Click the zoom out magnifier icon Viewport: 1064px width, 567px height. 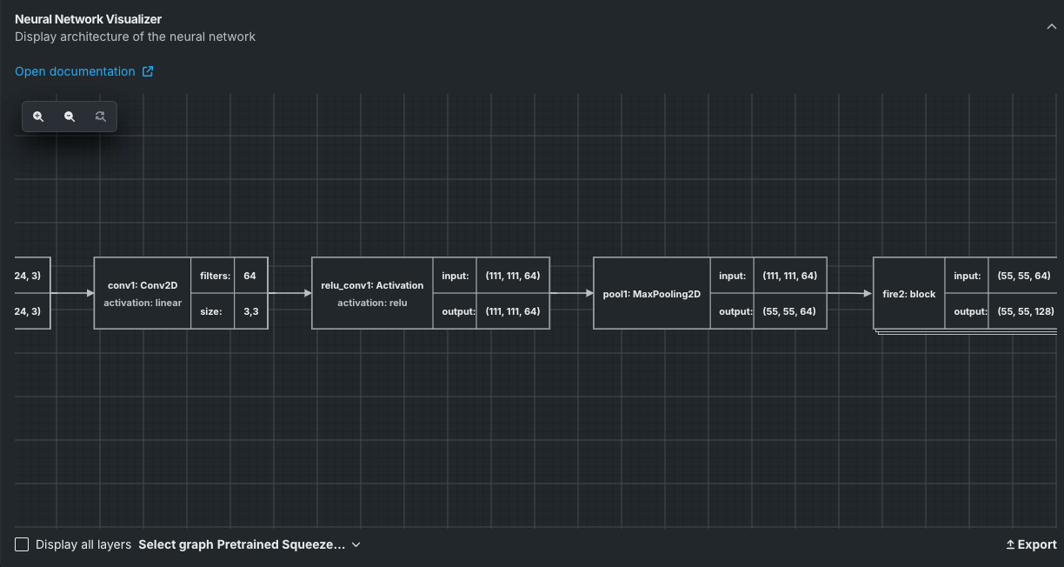click(70, 117)
